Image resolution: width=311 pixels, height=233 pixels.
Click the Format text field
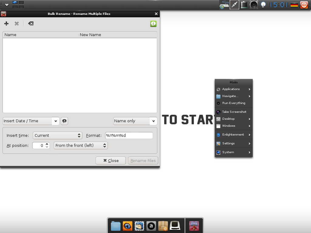[x=129, y=136]
